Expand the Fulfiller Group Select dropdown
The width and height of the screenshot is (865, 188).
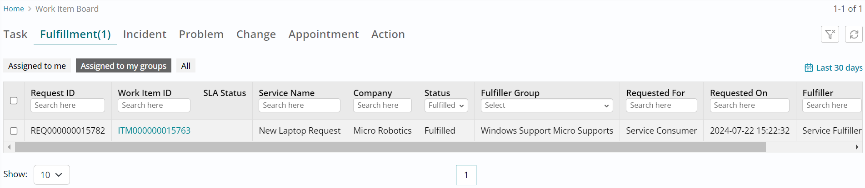tap(546, 105)
